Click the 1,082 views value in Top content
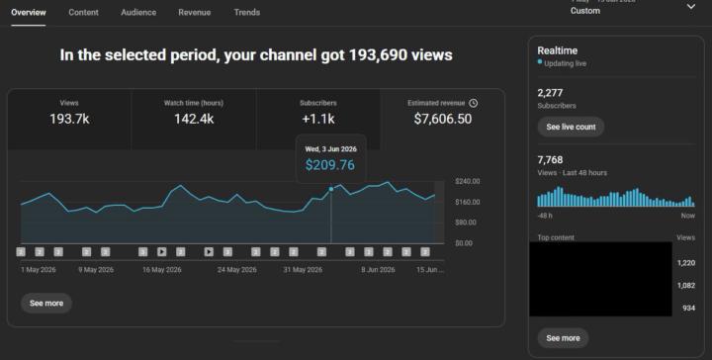This screenshot has height=360, width=712. pos(686,286)
